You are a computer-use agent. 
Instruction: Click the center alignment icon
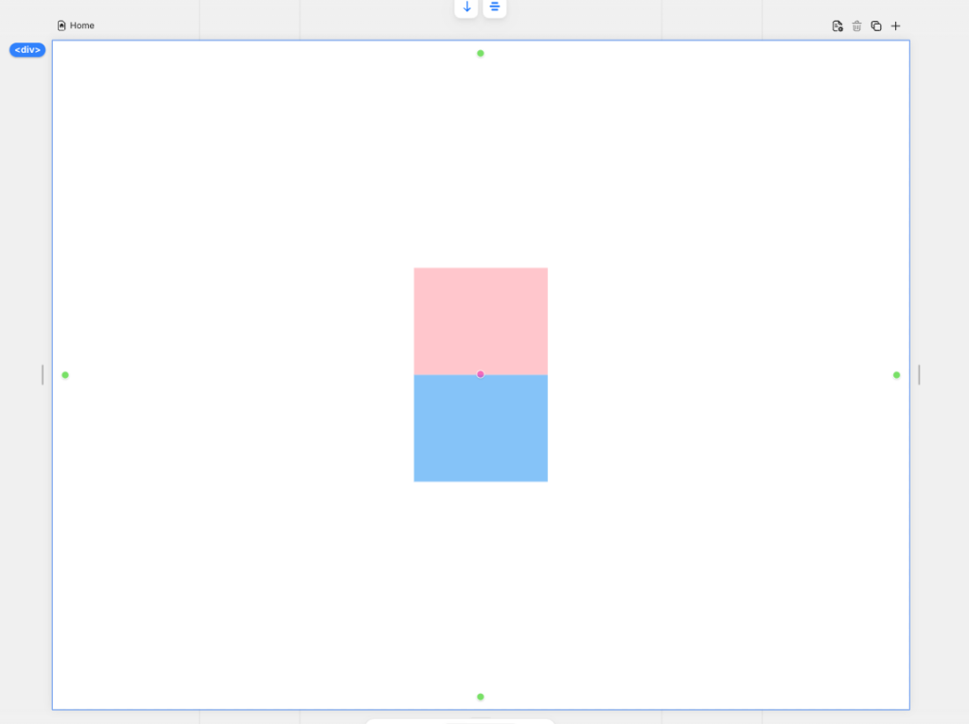pos(495,8)
